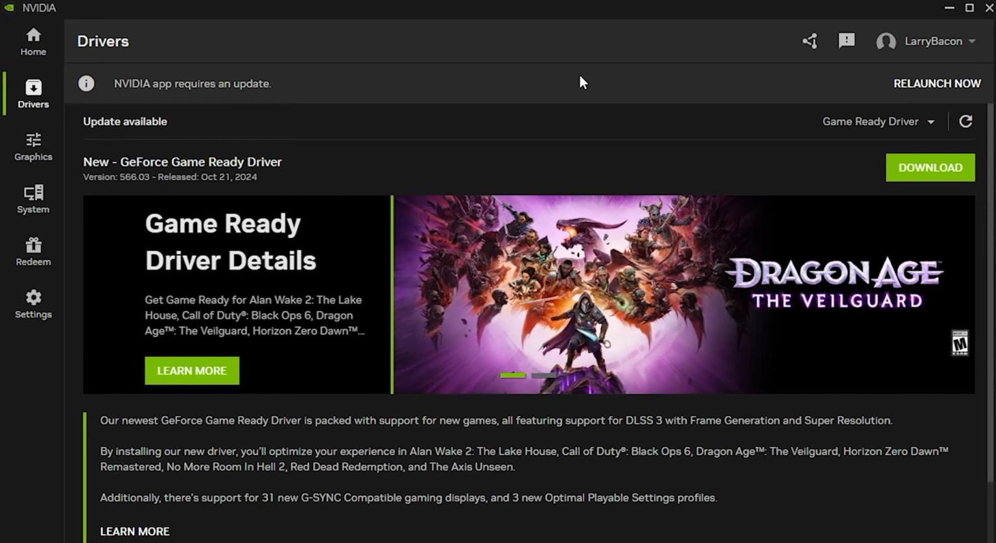Click the green LEARN MORE banner button

click(x=192, y=371)
